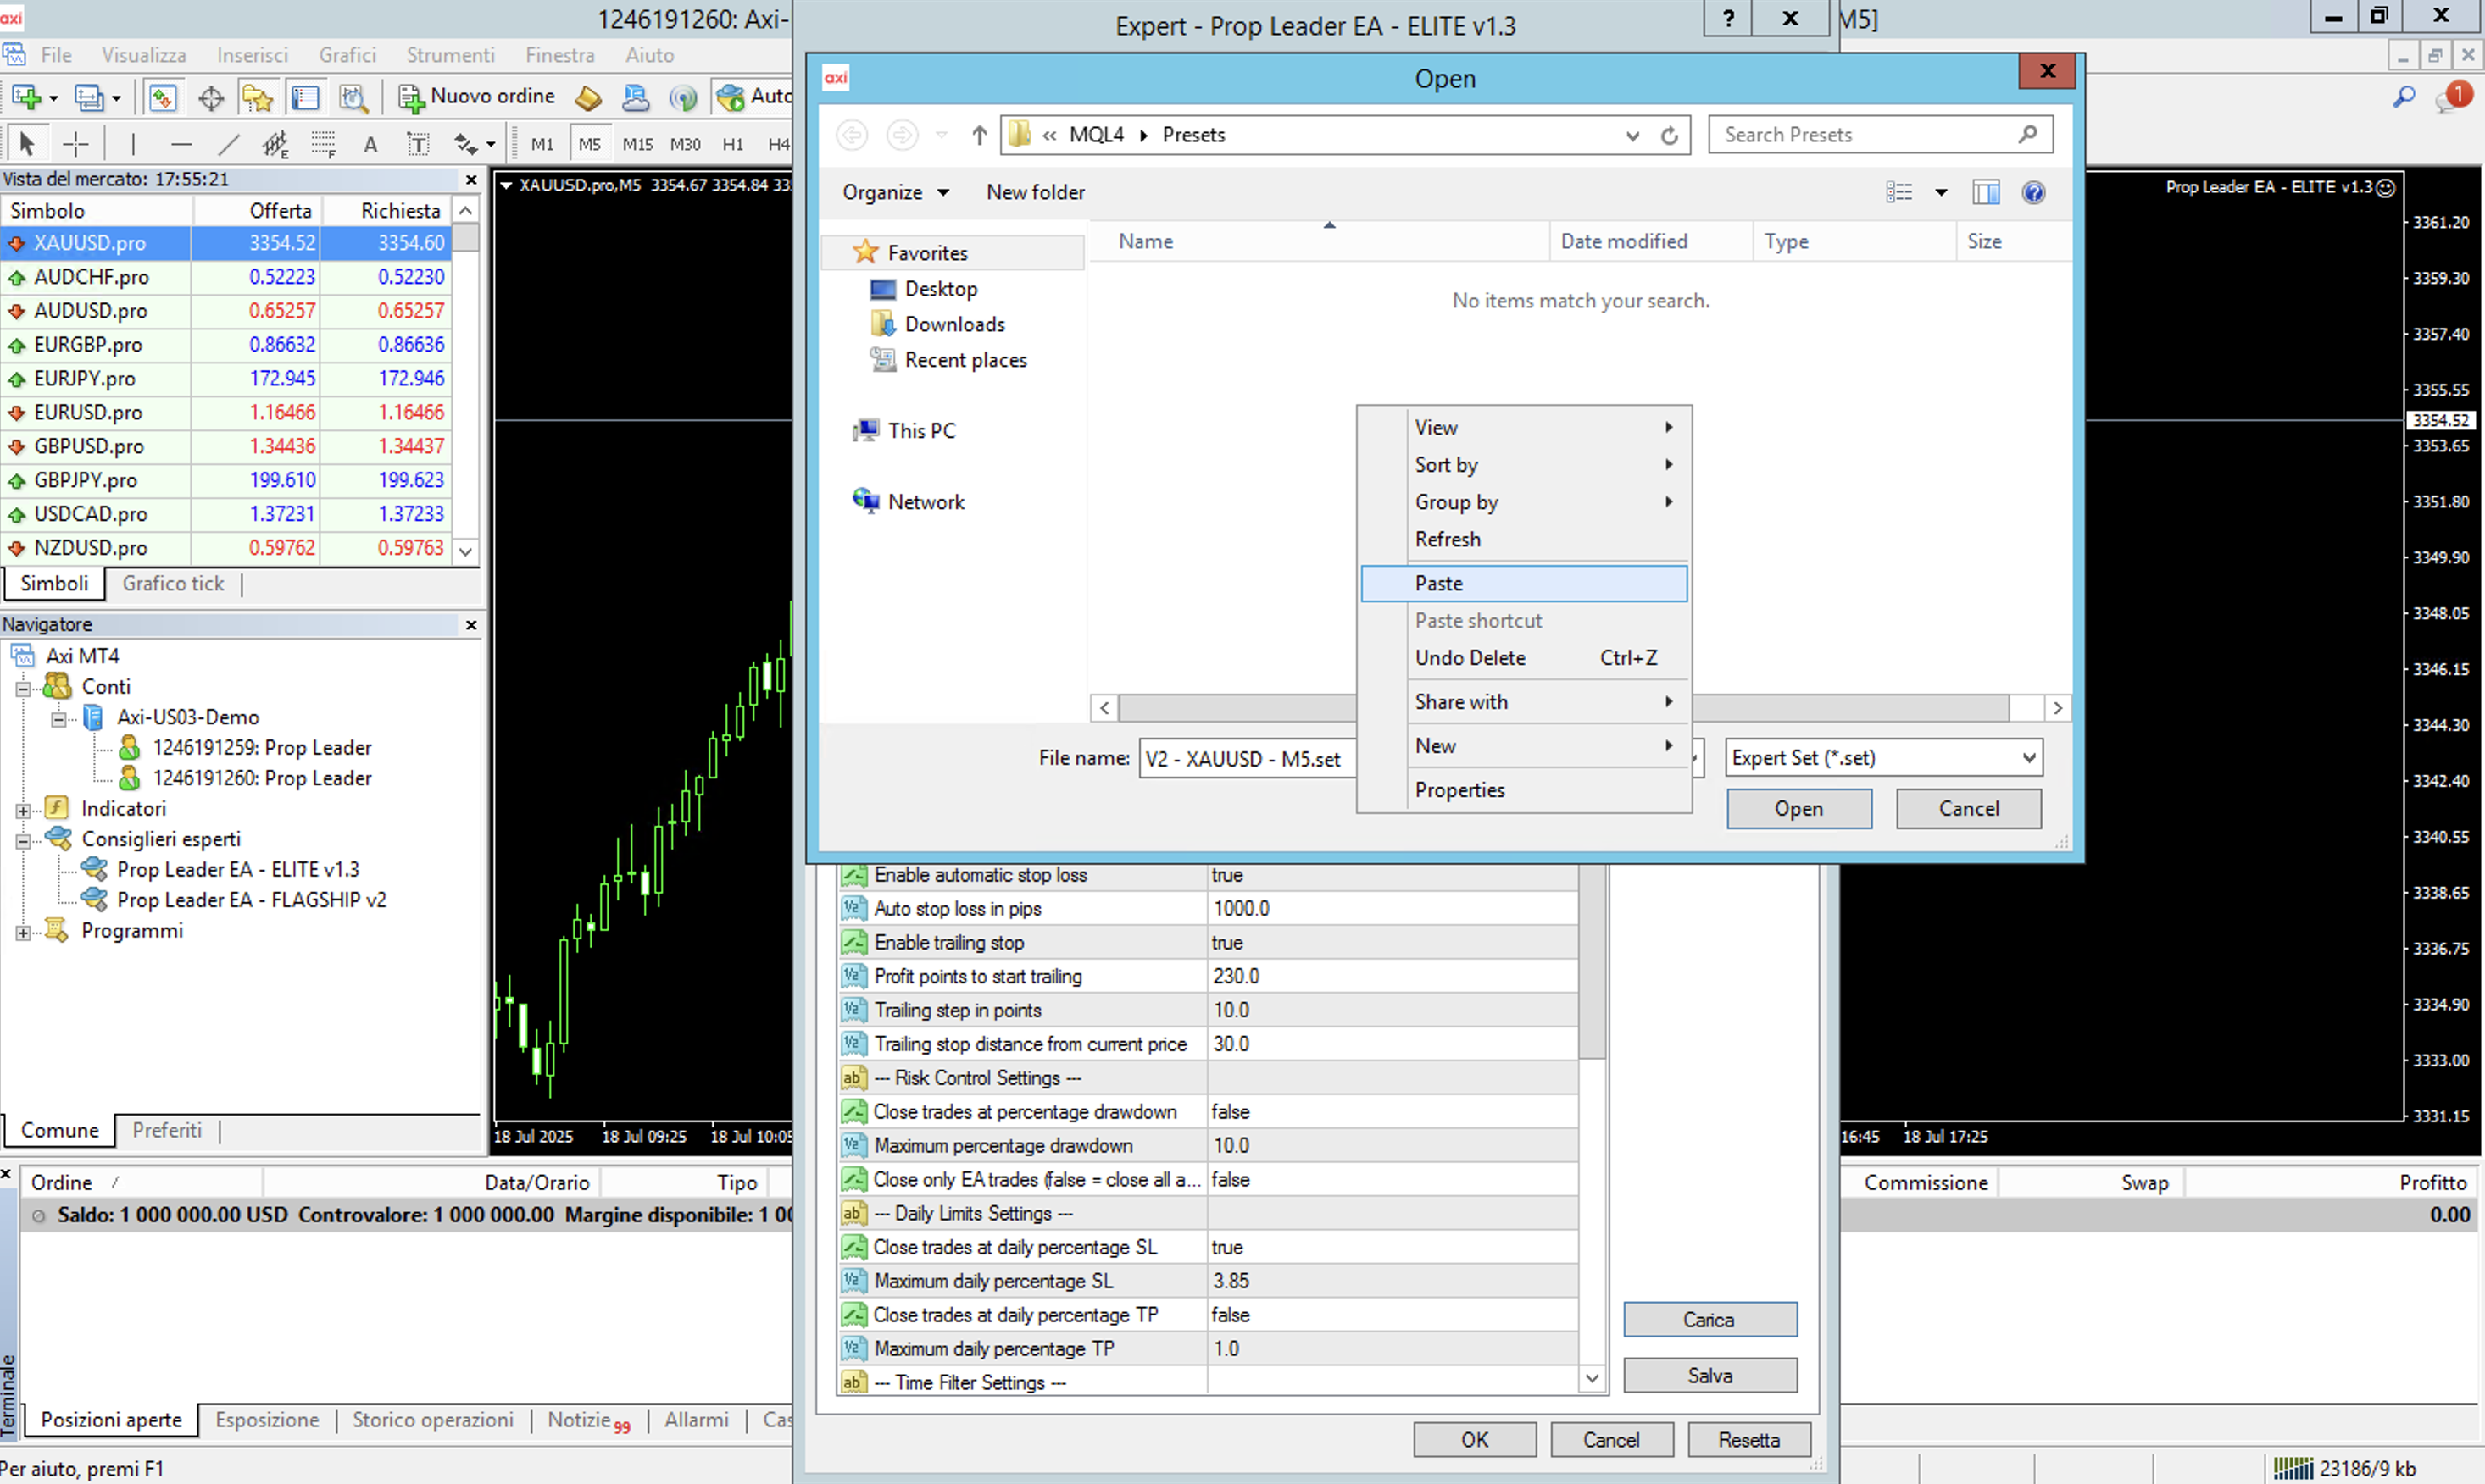The width and height of the screenshot is (2485, 1484).
Task: Select the draw trendline tool
Action: (x=228, y=144)
